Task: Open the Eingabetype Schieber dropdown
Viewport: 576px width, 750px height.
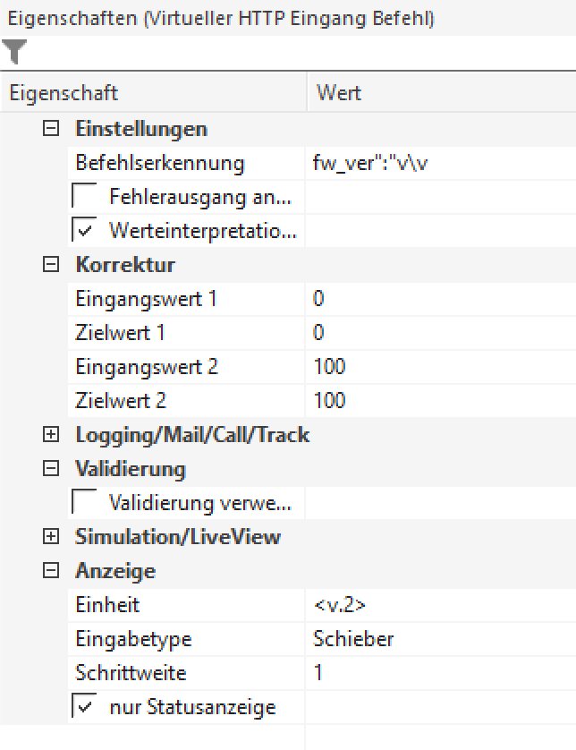Action: point(438,639)
